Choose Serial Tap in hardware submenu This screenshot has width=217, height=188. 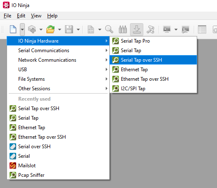(153, 51)
